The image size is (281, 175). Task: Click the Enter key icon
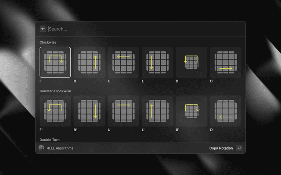pos(239,148)
